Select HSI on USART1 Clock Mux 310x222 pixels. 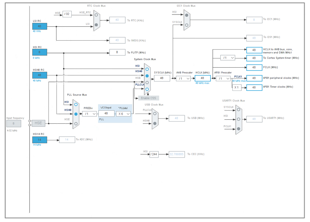point(239,119)
